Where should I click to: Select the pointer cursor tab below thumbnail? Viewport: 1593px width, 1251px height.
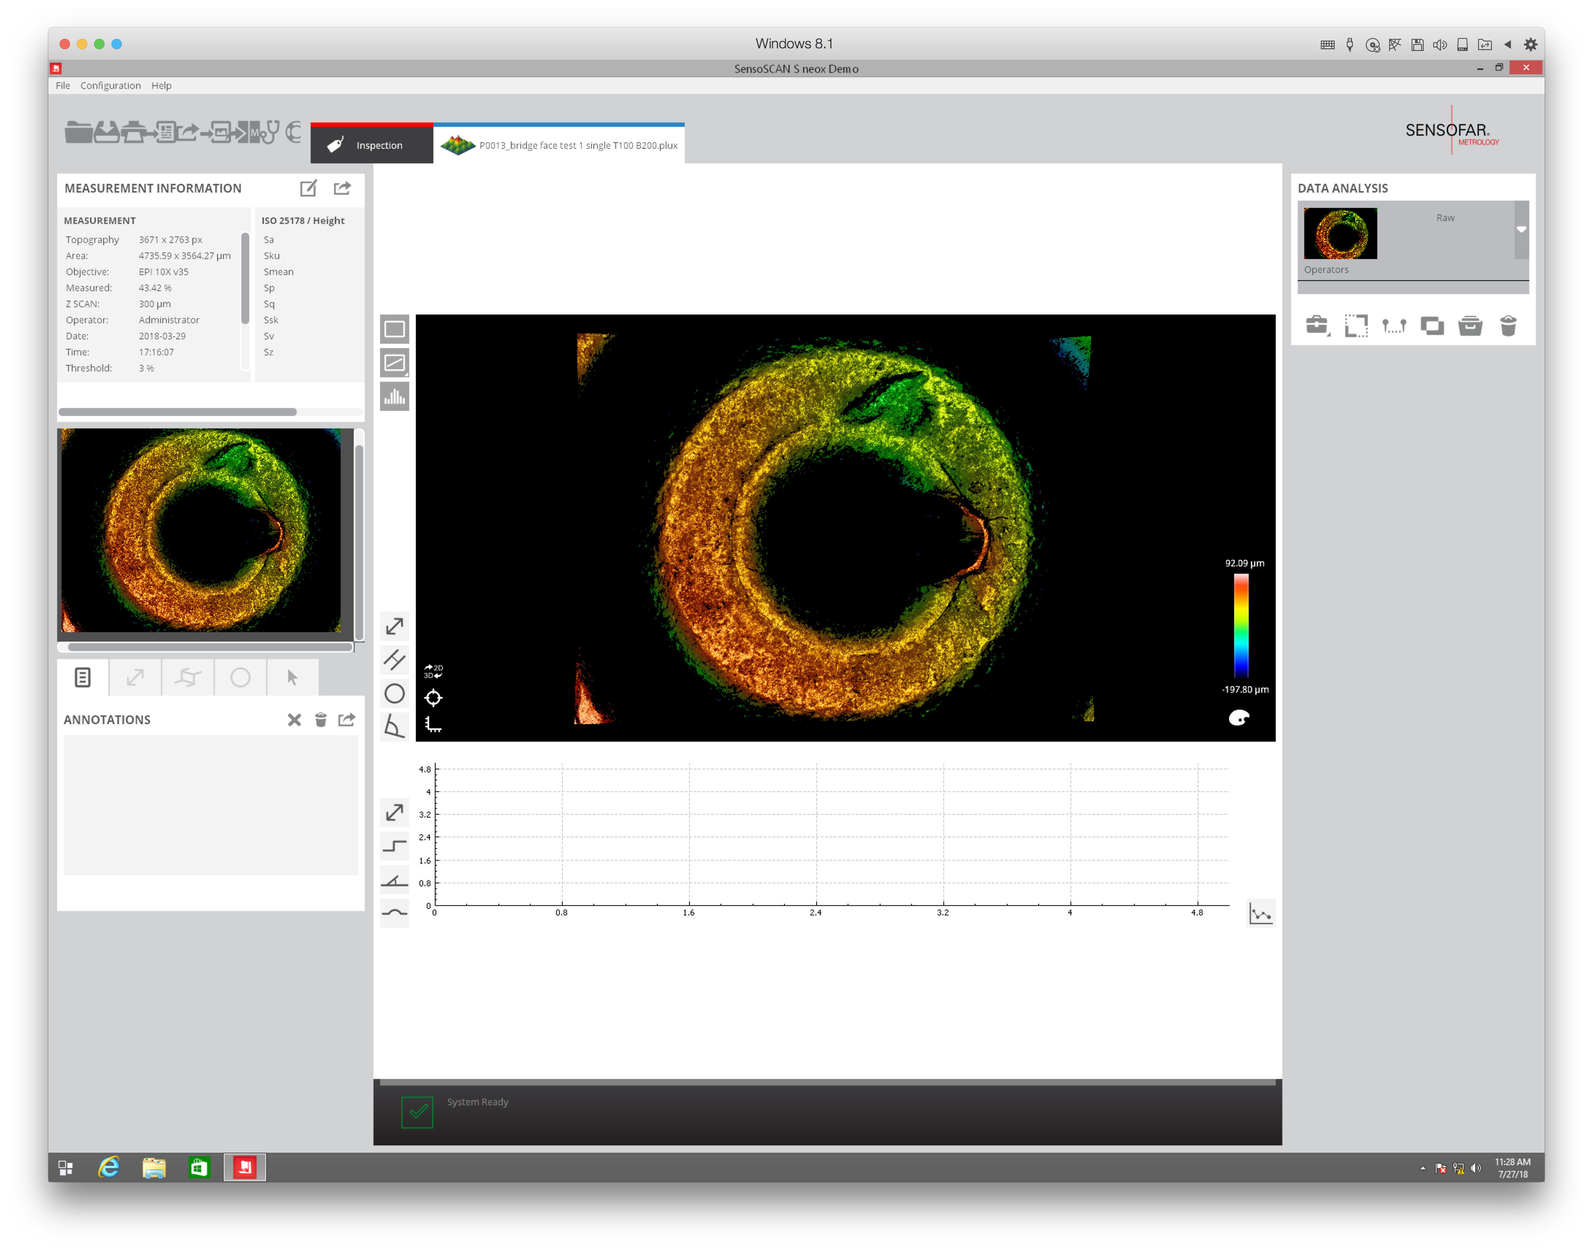click(292, 677)
